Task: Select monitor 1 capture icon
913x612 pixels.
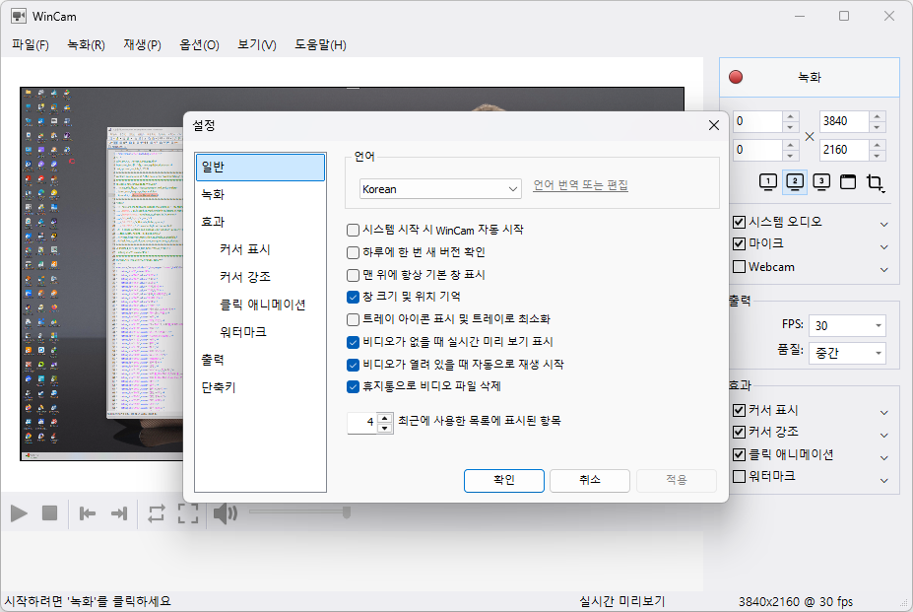Action: [768, 182]
